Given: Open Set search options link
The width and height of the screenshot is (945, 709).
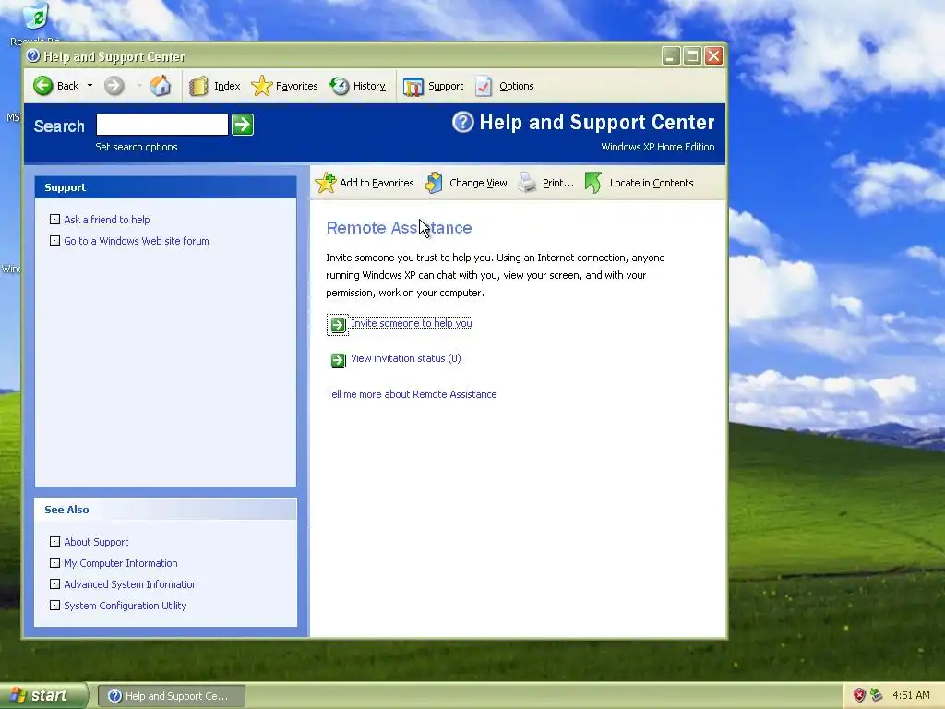Looking at the screenshot, I should 137,147.
